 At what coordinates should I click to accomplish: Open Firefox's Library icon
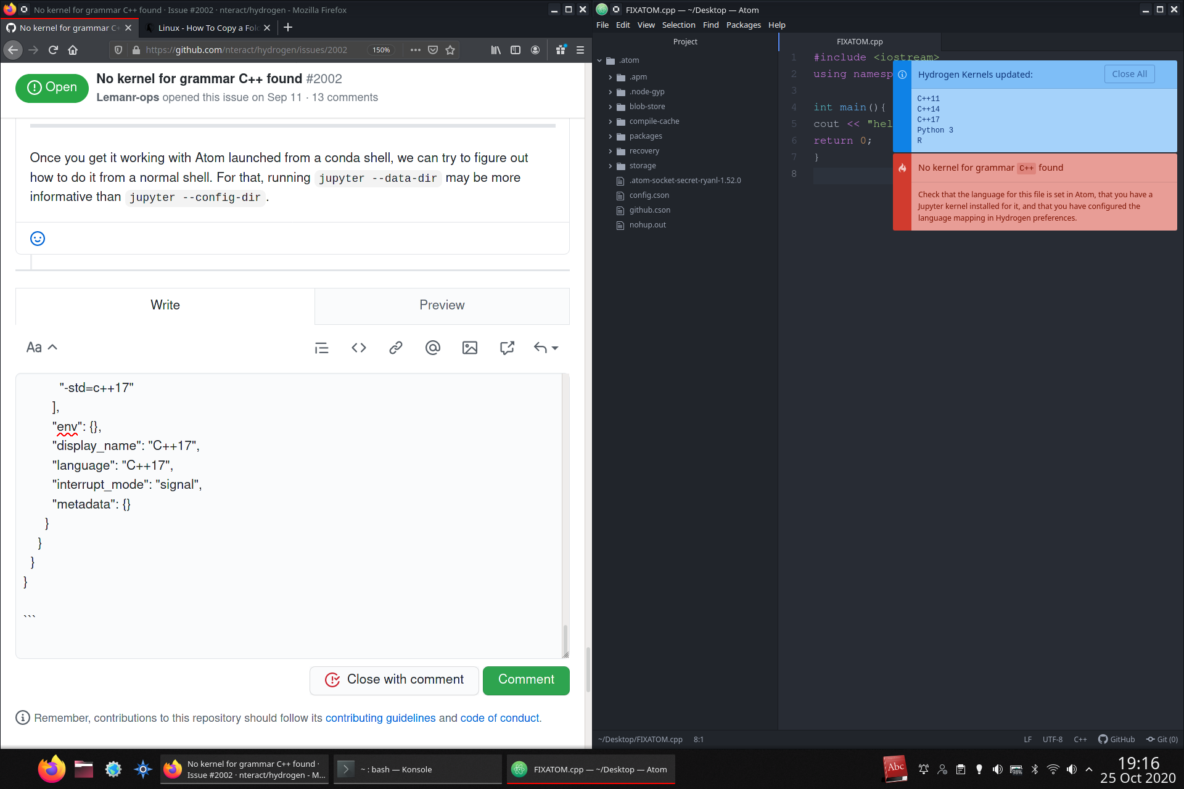495,50
